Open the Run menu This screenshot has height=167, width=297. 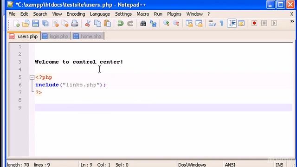pyautogui.click(x=158, y=14)
